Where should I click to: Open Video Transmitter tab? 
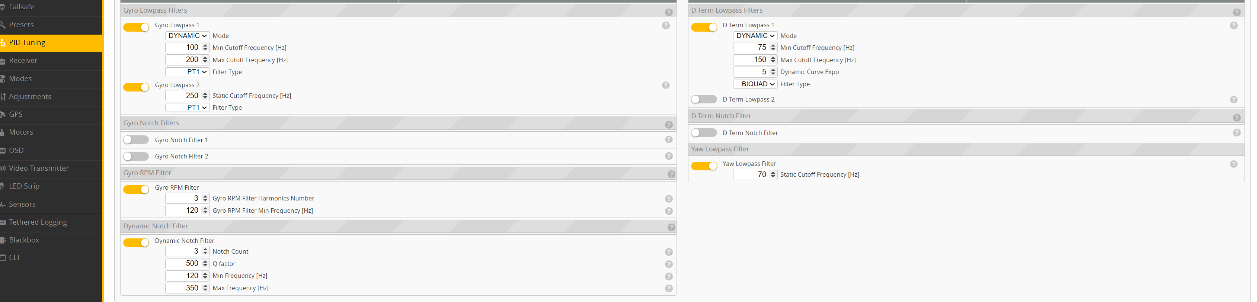pos(51,168)
